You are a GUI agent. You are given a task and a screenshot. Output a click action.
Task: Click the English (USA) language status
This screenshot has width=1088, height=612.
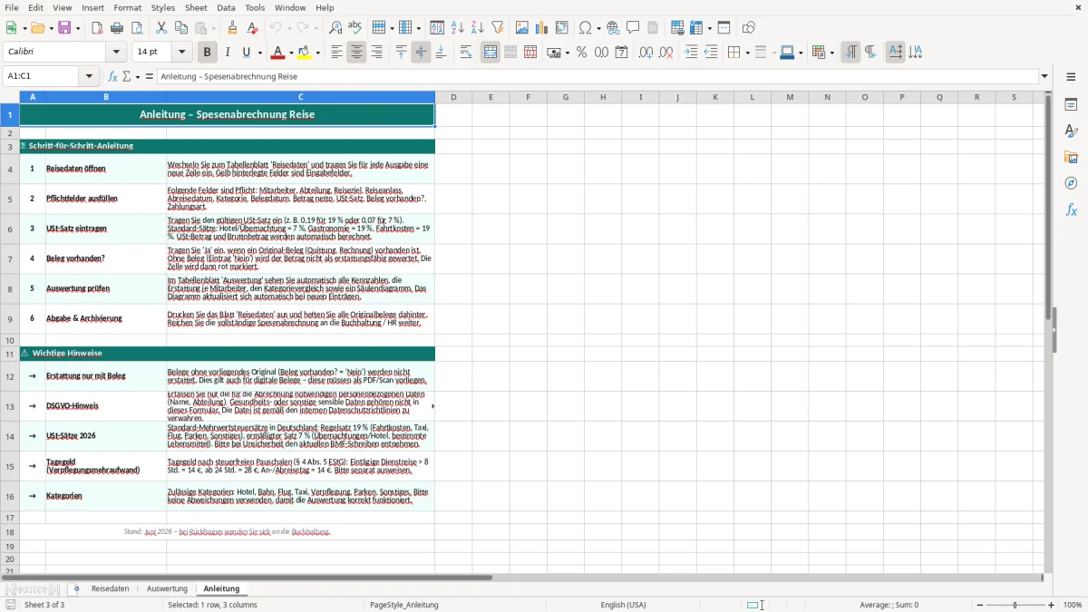click(x=623, y=605)
